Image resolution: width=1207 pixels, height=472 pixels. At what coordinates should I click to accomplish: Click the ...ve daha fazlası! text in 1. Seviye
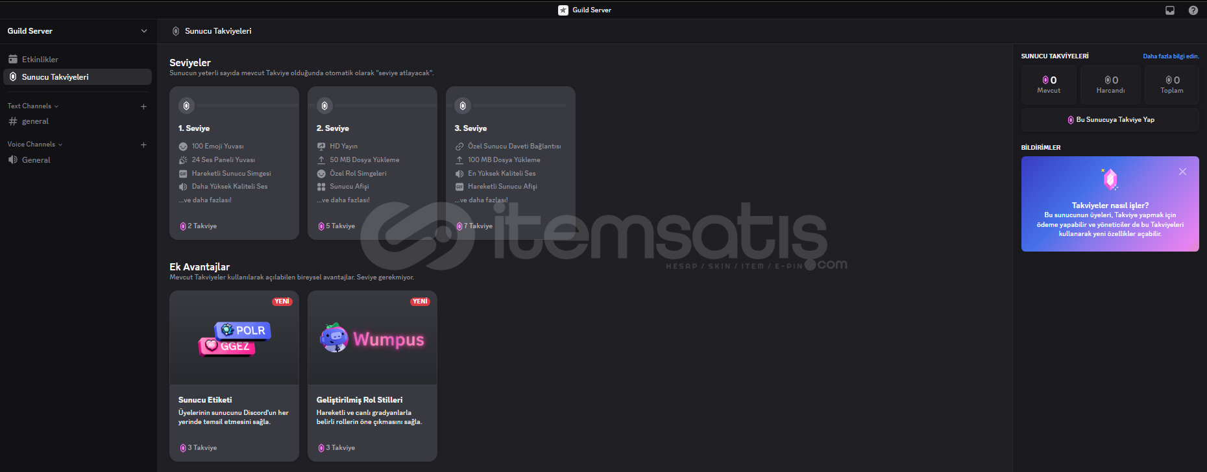tap(205, 200)
